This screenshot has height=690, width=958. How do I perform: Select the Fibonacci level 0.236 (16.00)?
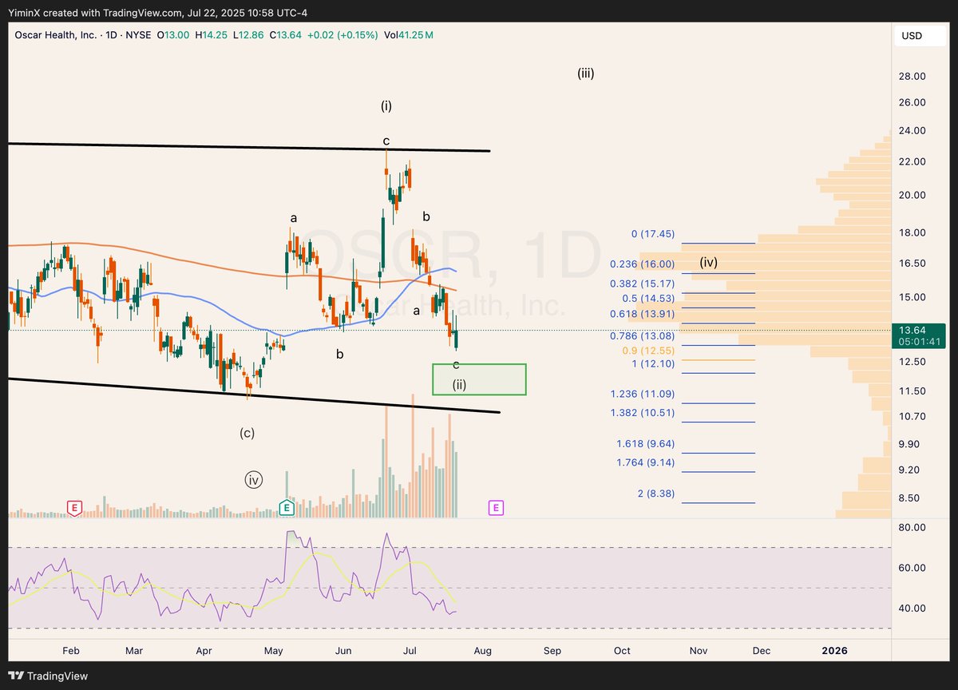[642, 264]
